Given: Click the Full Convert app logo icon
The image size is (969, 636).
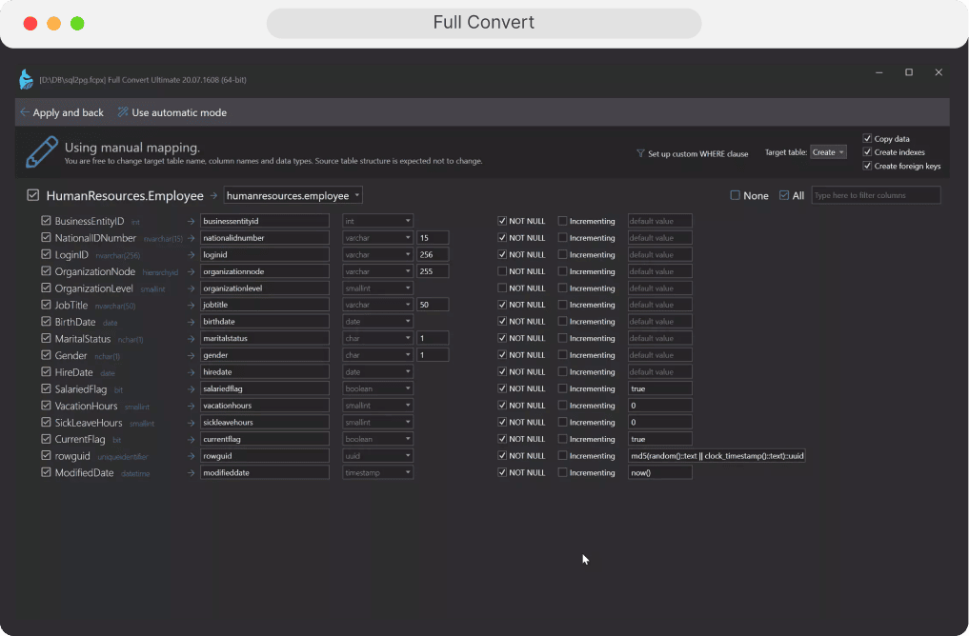Looking at the screenshot, I should [x=26, y=80].
